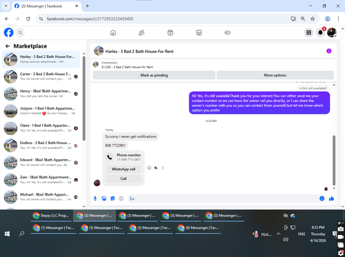Open the Carter conversation
The height and width of the screenshot is (257, 345).
pyautogui.click(x=41, y=76)
